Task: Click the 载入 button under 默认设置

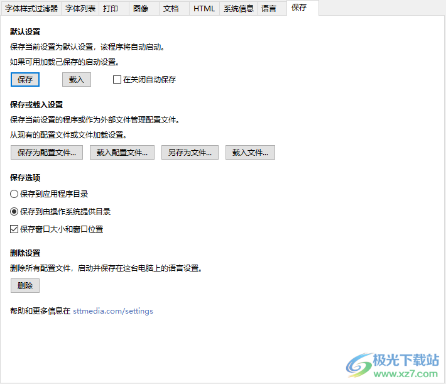Action: [x=77, y=79]
